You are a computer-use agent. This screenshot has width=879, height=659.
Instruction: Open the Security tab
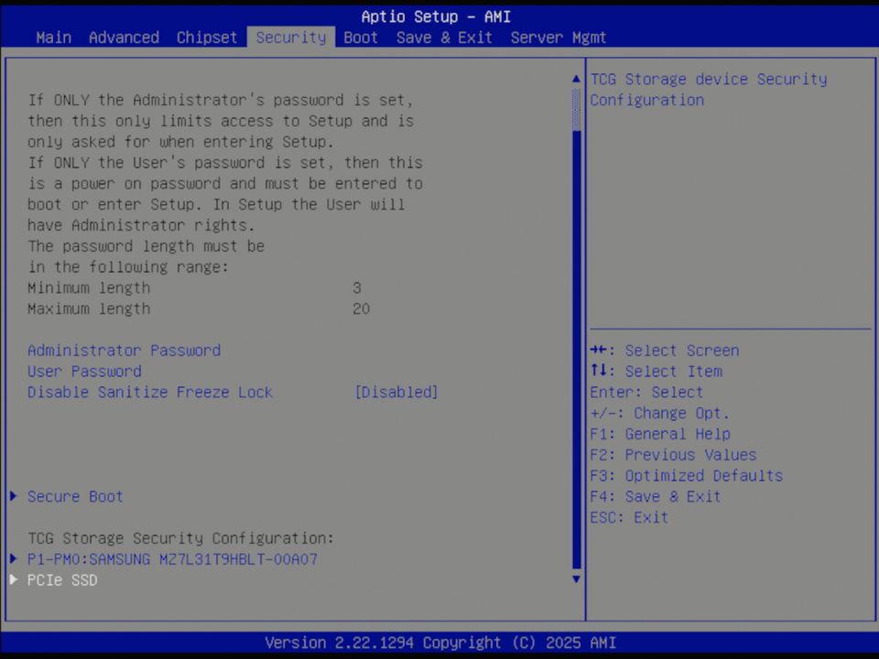[290, 38]
